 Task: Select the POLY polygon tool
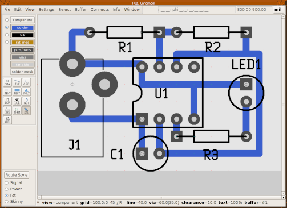click(26, 91)
